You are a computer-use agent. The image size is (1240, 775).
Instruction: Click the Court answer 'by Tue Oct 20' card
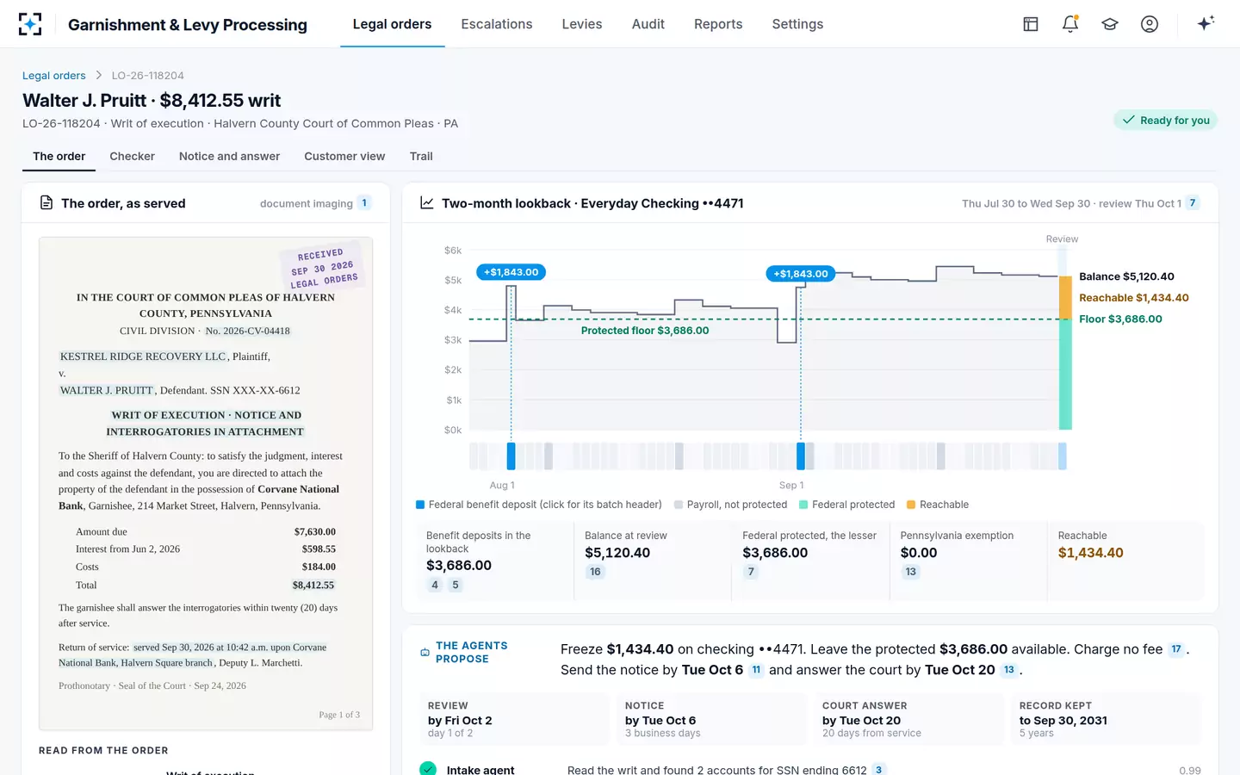(x=908, y=719)
